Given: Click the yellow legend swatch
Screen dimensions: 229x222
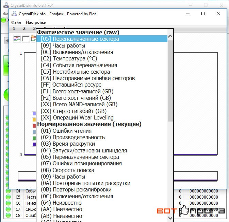Looking at the screenshot, I should pyautogui.click(x=34, y=120).
